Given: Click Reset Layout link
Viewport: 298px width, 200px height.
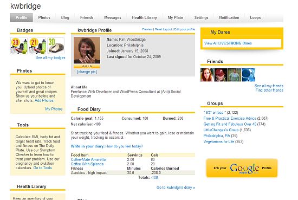Looking at the screenshot, I should coord(163,29).
